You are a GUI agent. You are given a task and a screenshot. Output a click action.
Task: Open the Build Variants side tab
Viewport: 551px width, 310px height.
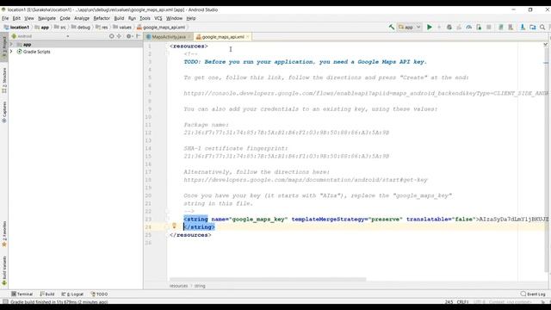click(x=4, y=270)
